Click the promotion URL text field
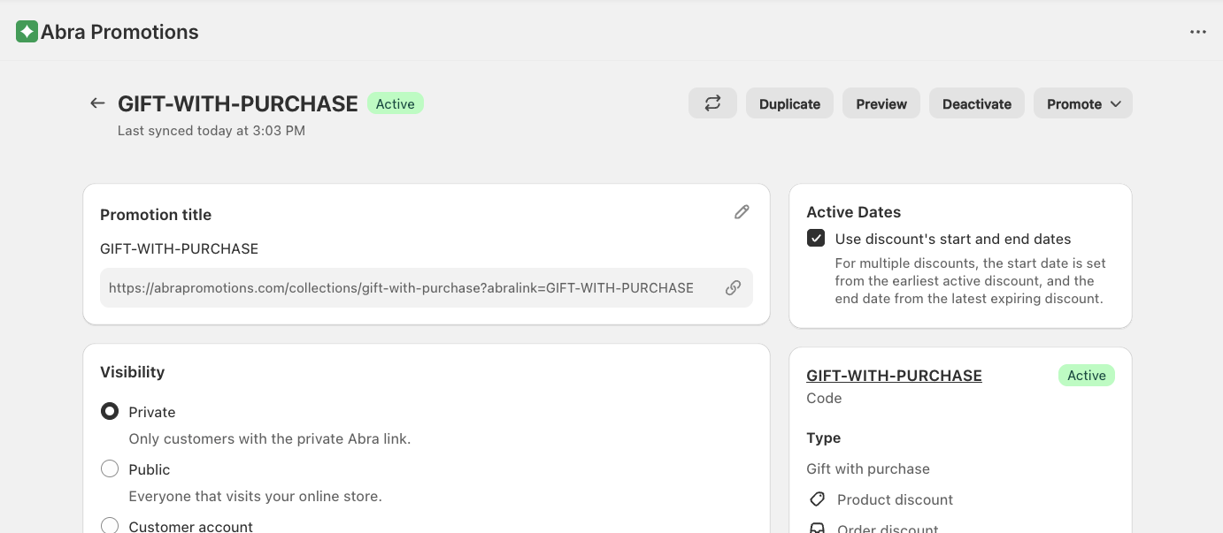Image resolution: width=1223 pixels, height=533 pixels. pos(400,287)
